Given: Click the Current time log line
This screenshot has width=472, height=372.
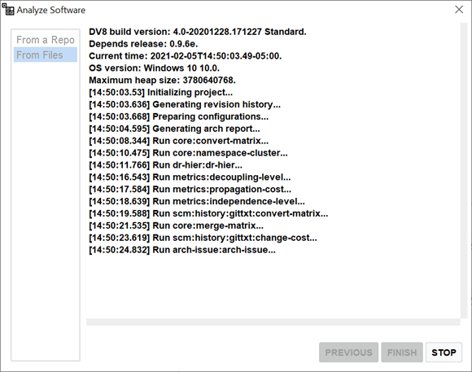Looking at the screenshot, I should (185, 56).
